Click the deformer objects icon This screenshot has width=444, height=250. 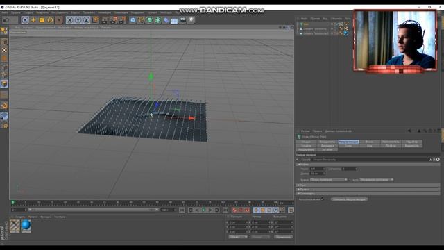[x=166, y=20]
